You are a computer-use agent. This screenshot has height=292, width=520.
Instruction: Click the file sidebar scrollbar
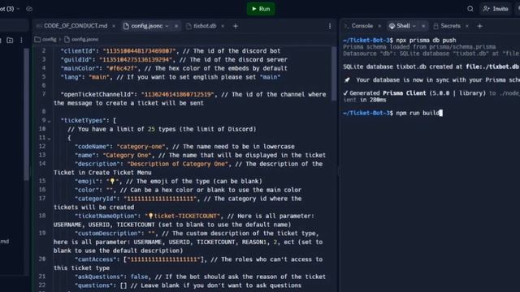(27, 114)
